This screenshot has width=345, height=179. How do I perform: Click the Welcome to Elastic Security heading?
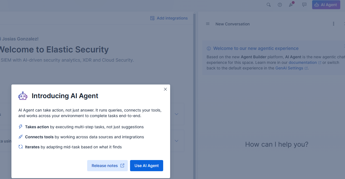54,50
